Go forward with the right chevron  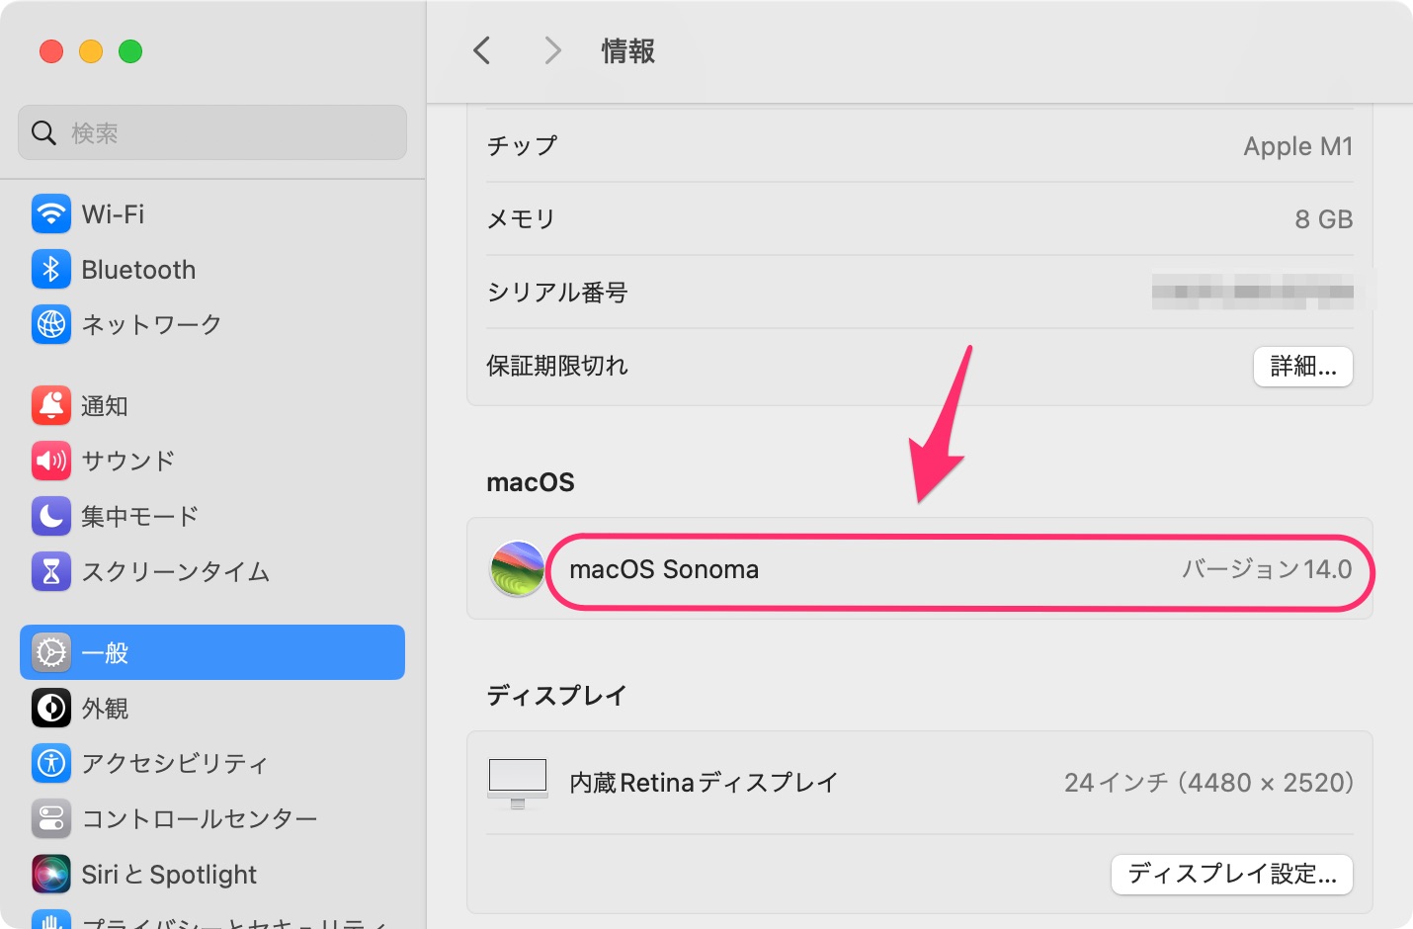[552, 50]
